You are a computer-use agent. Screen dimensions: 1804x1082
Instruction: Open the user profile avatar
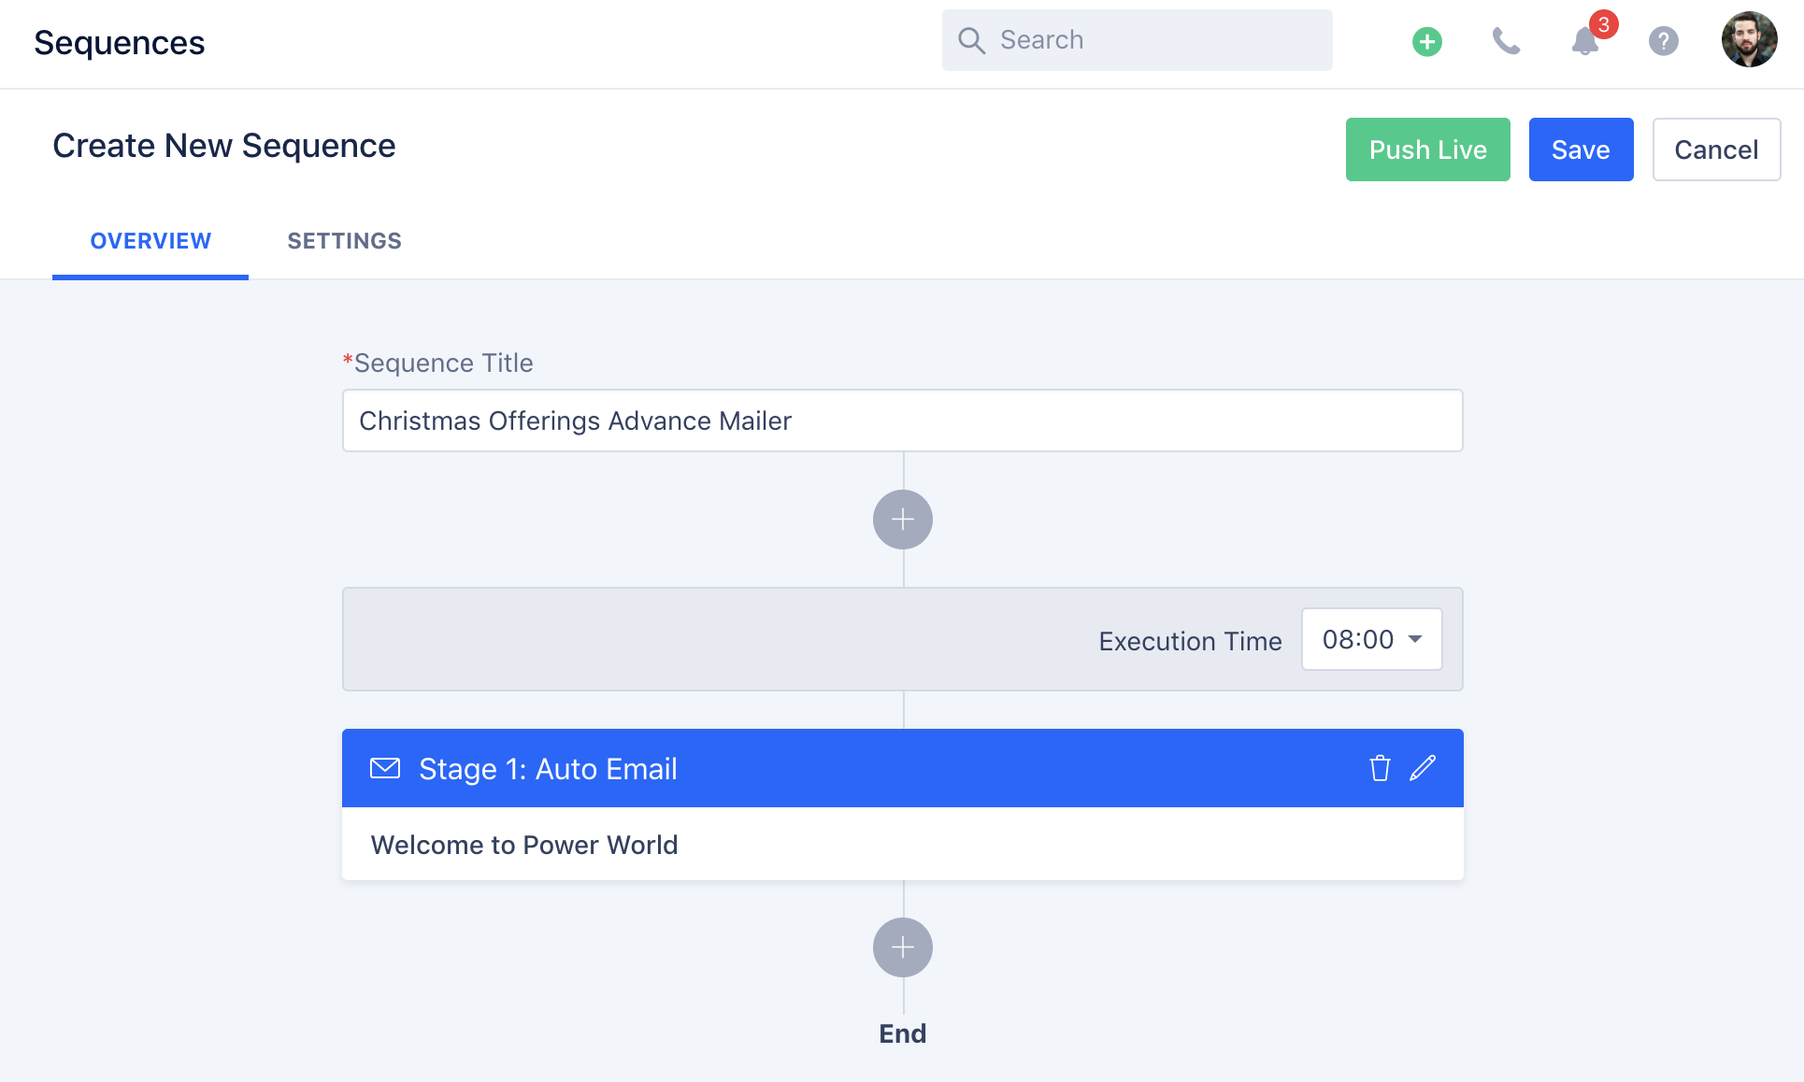(x=1749, y=39)
